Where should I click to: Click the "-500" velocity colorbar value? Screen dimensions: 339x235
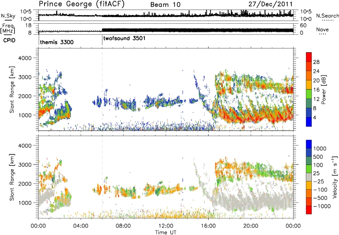click(x=320, y=198)
